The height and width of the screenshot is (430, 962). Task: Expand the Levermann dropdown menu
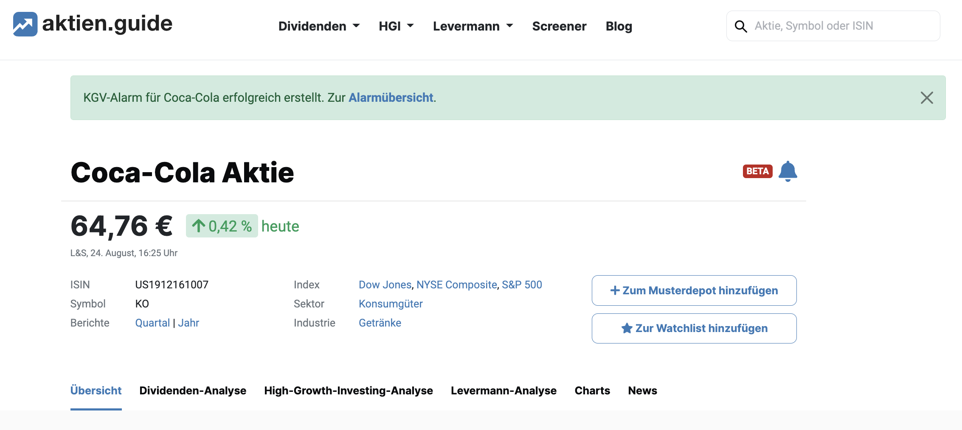(x=473, y=26)
